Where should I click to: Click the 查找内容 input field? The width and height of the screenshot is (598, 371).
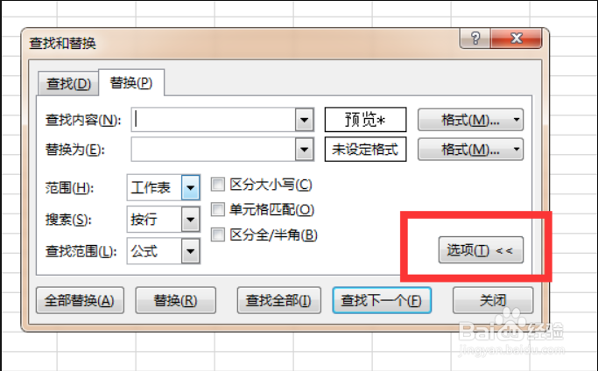pos(214,120)
